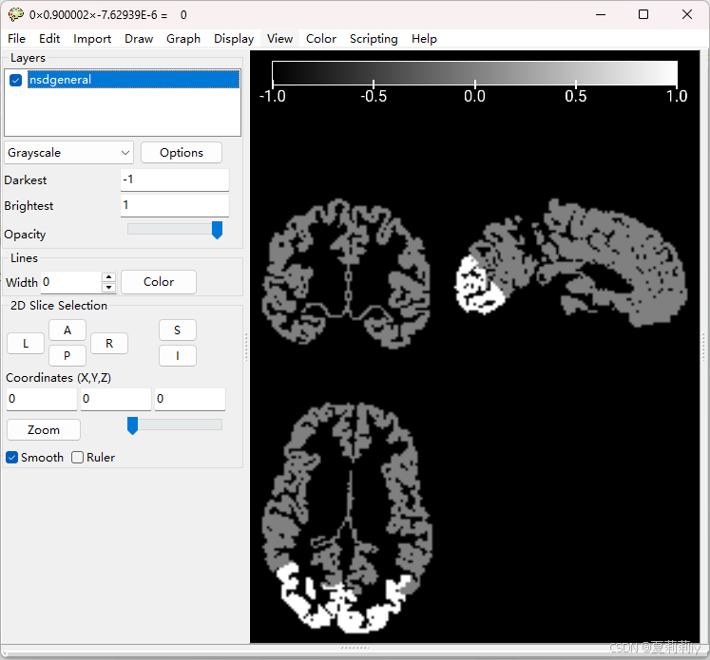Screen dimensions: 710x660
Task: Disable the Smooth checkbox
Action: [x=11, y=458]
